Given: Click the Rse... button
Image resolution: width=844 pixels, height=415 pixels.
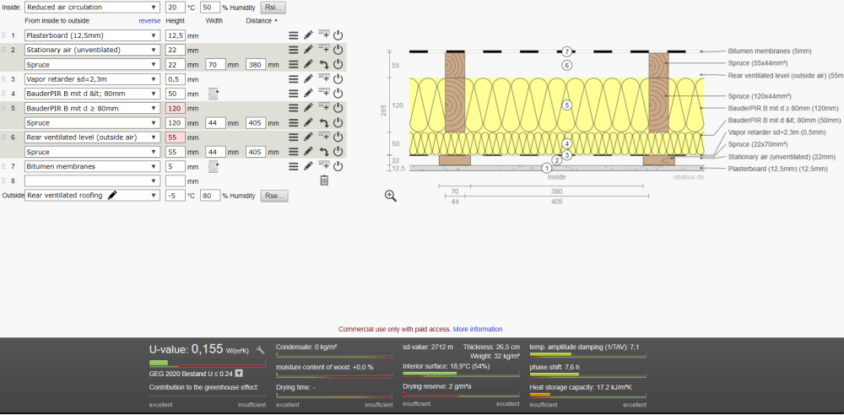Looking at the screenshot, I should pos(274,196).
